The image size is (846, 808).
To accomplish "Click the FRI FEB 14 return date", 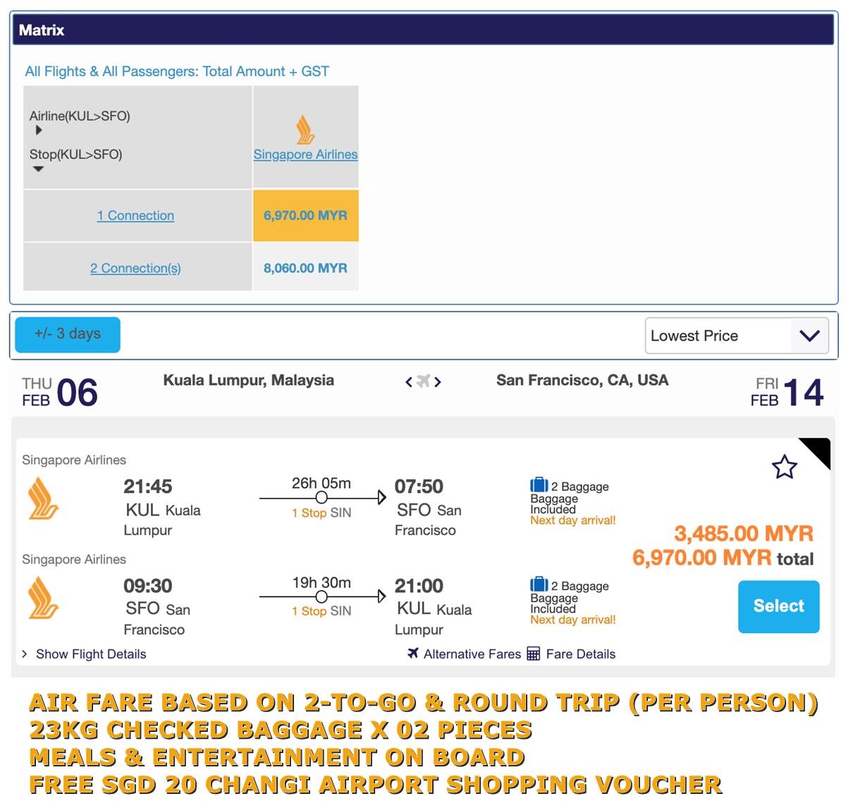I will point(787,393).
